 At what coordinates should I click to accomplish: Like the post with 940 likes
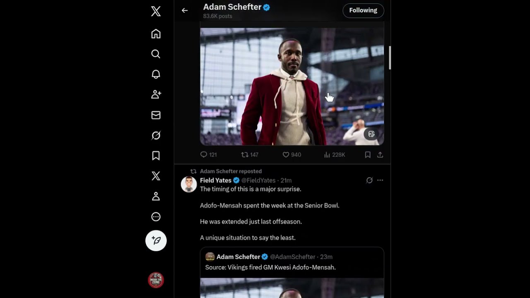tap(286, 155)
